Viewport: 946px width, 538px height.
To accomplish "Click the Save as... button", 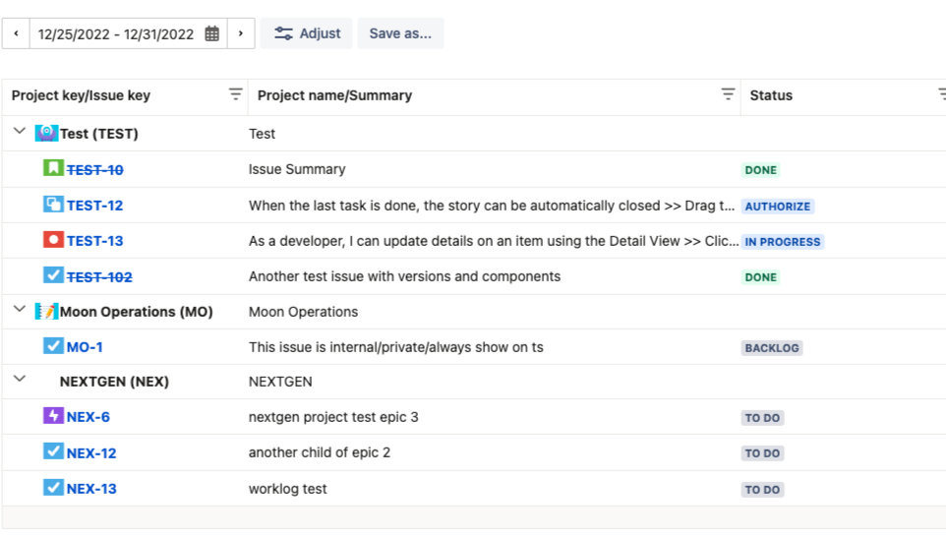I will point(400,33).
